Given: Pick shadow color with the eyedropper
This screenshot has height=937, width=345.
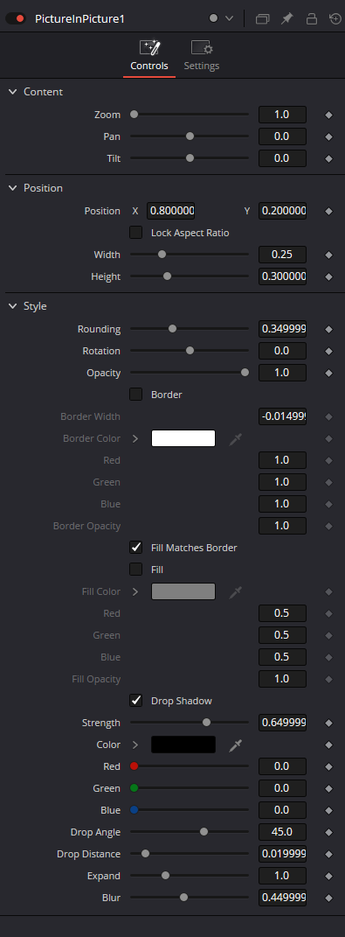Looking at the screenshot, I should [x=236, y=745].
